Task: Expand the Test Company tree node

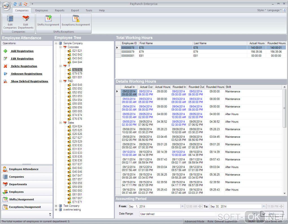Action: click(x=56, y=206)
